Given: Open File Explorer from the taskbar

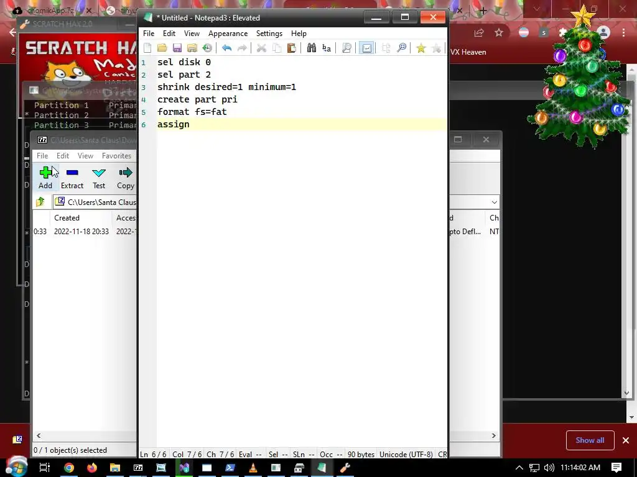Looking at the screenshot, I should (115, 468).
